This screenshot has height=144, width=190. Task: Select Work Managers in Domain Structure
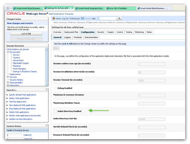click(19, 69)
